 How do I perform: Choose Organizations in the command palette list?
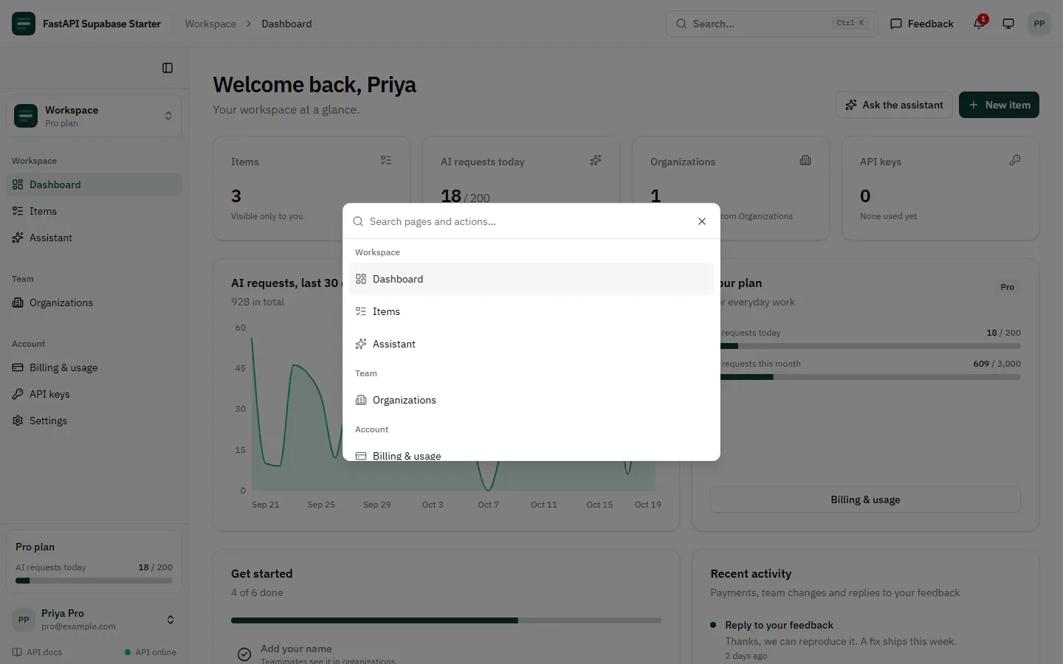[x=531, y=400]
